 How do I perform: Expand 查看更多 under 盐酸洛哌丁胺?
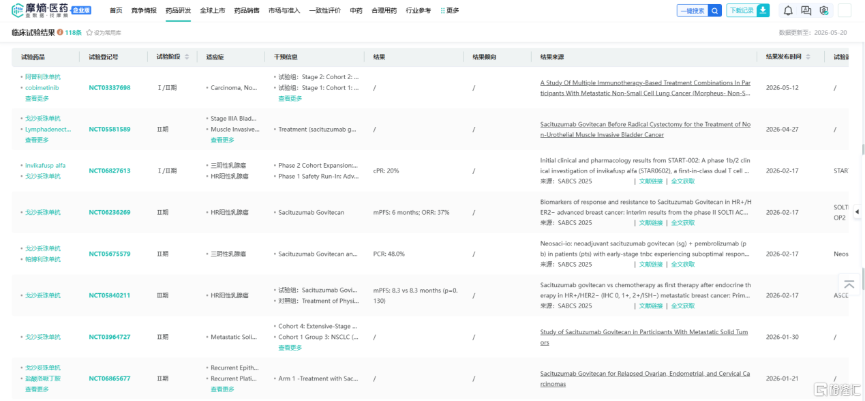37,389
